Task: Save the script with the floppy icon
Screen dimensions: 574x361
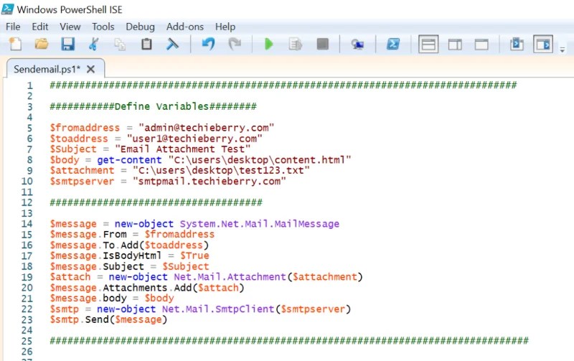Action: [67, 44]
